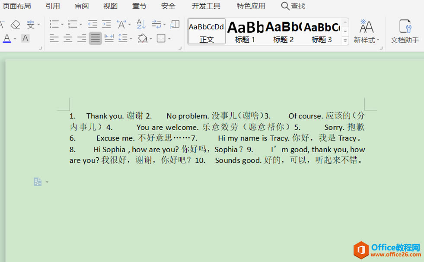Open the 特色应用 tab
The image size is (424, 262).
(251, 6)
